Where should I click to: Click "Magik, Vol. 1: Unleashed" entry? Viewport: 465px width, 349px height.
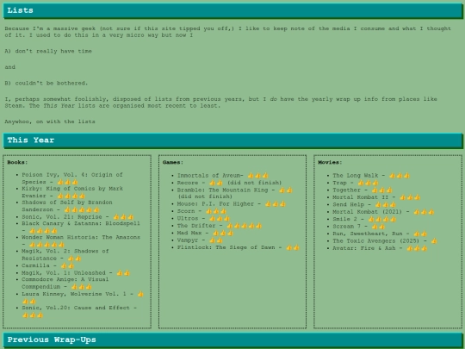(76, 272)
